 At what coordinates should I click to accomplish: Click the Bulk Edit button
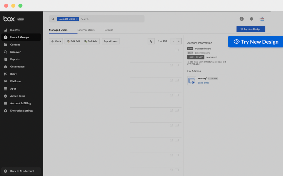73,41
